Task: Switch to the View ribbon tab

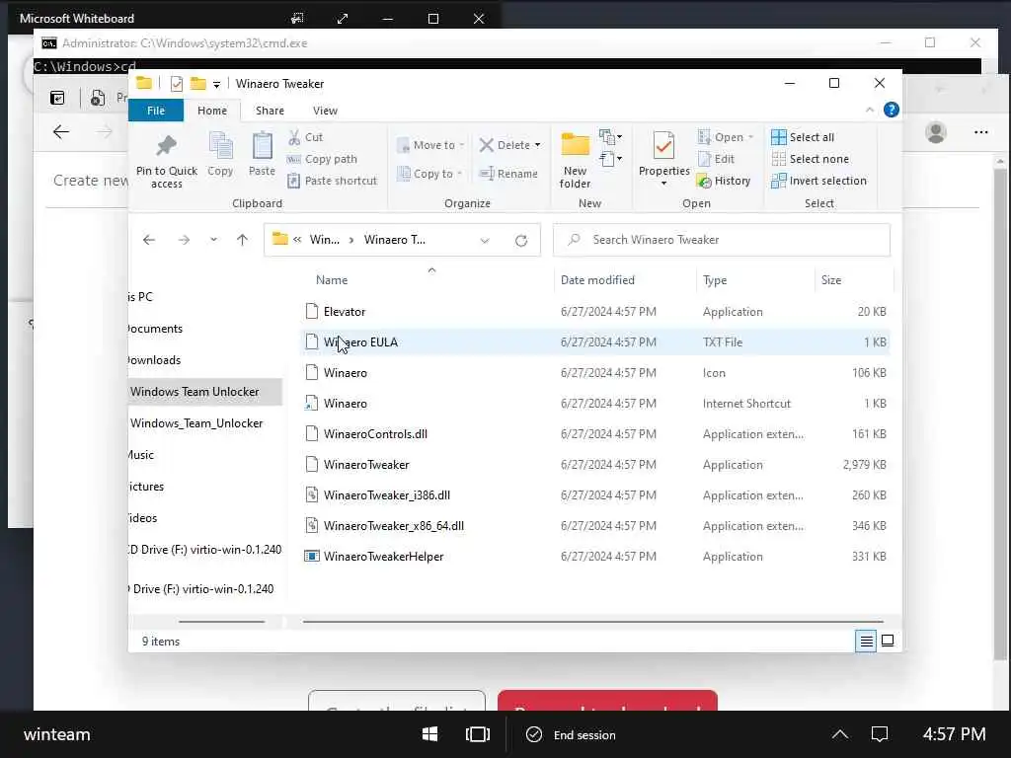Action: coord(325,111)
